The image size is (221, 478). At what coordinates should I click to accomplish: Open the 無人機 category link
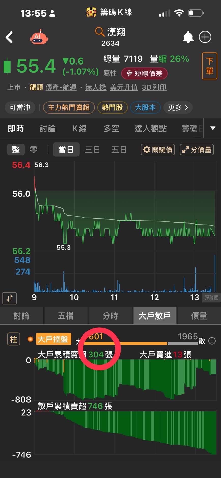[x=95, y=87]
